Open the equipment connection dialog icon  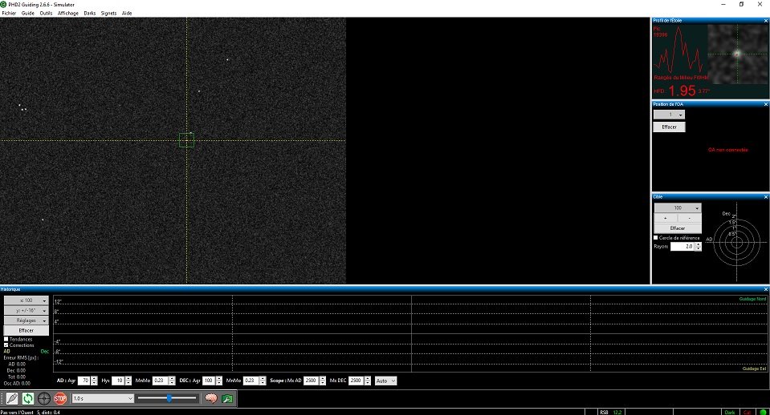click(12, 398)
